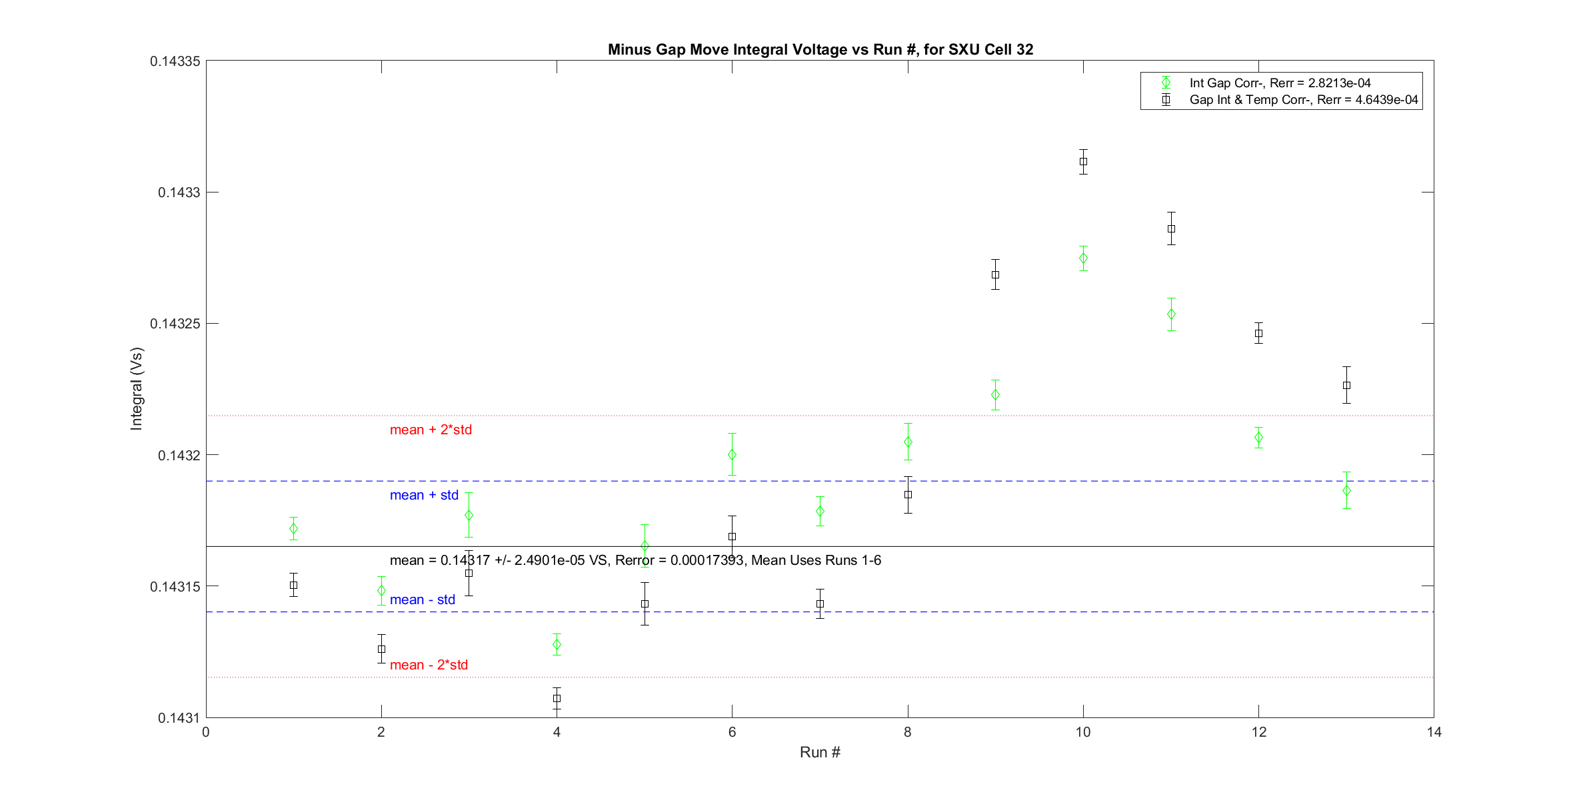Viewport: 1585px width, 806px height.
Task: Select the green diamond marker at run 10
Action: pyautogui.click(x=1083, y=258)
